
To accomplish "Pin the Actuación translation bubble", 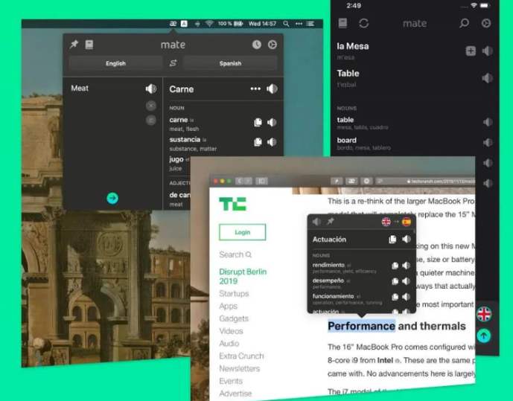I will 330,222.
